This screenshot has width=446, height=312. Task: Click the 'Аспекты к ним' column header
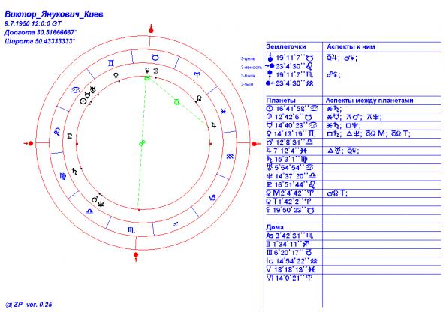pos(351,47)
